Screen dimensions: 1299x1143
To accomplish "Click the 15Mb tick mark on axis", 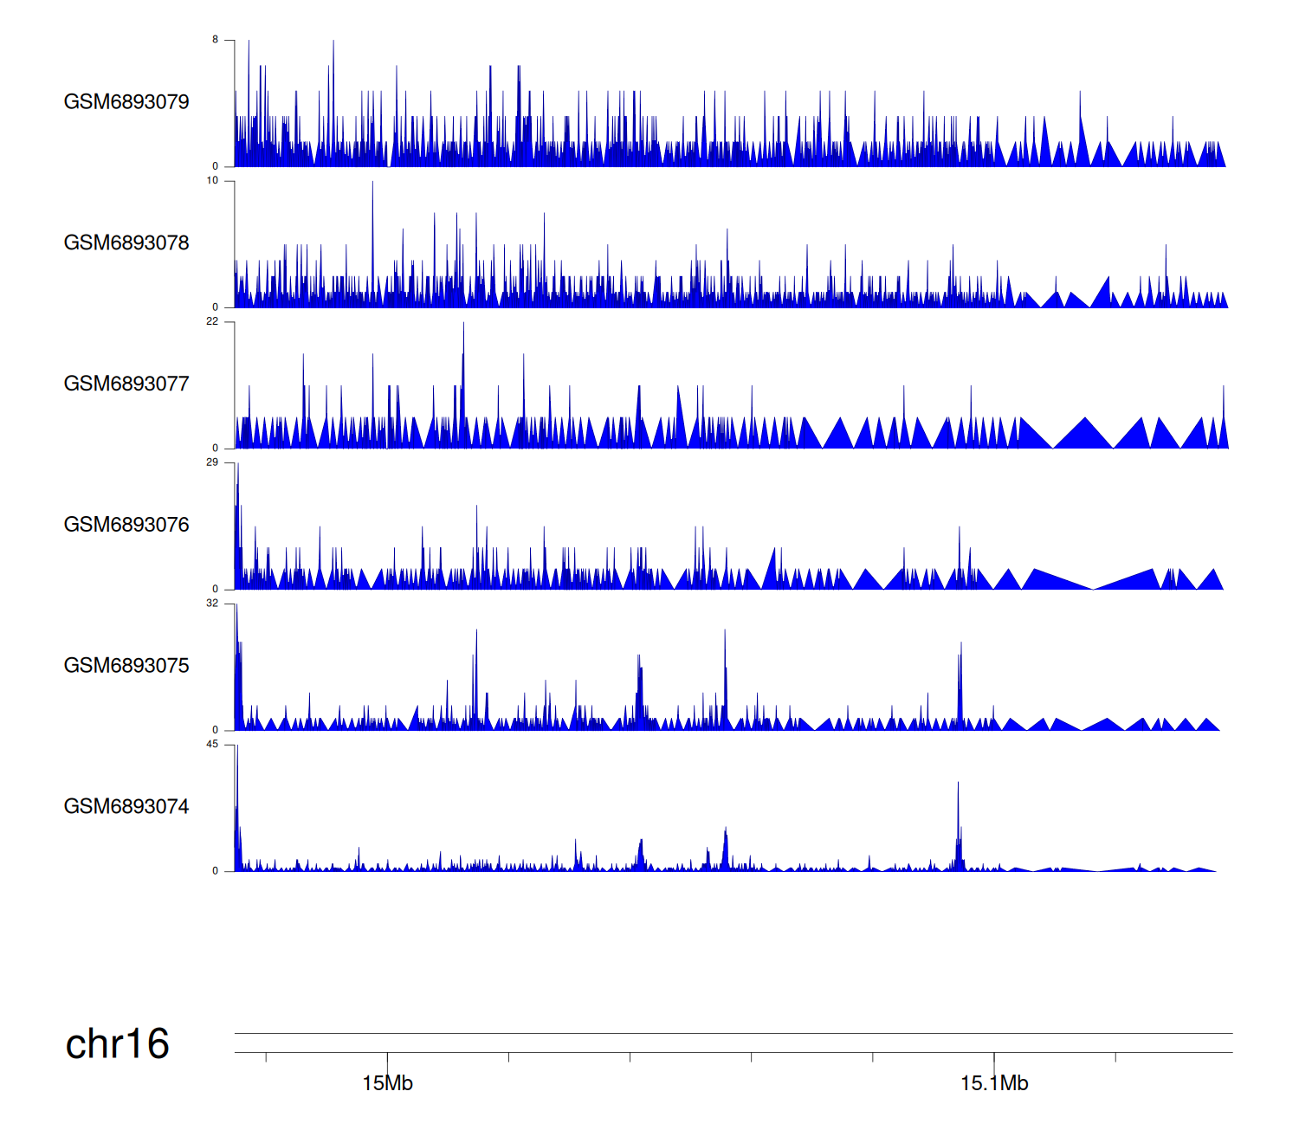I will [387, 1058].
